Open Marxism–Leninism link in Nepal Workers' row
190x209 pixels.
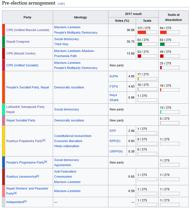pyautogui.click(x=67, y=191)
